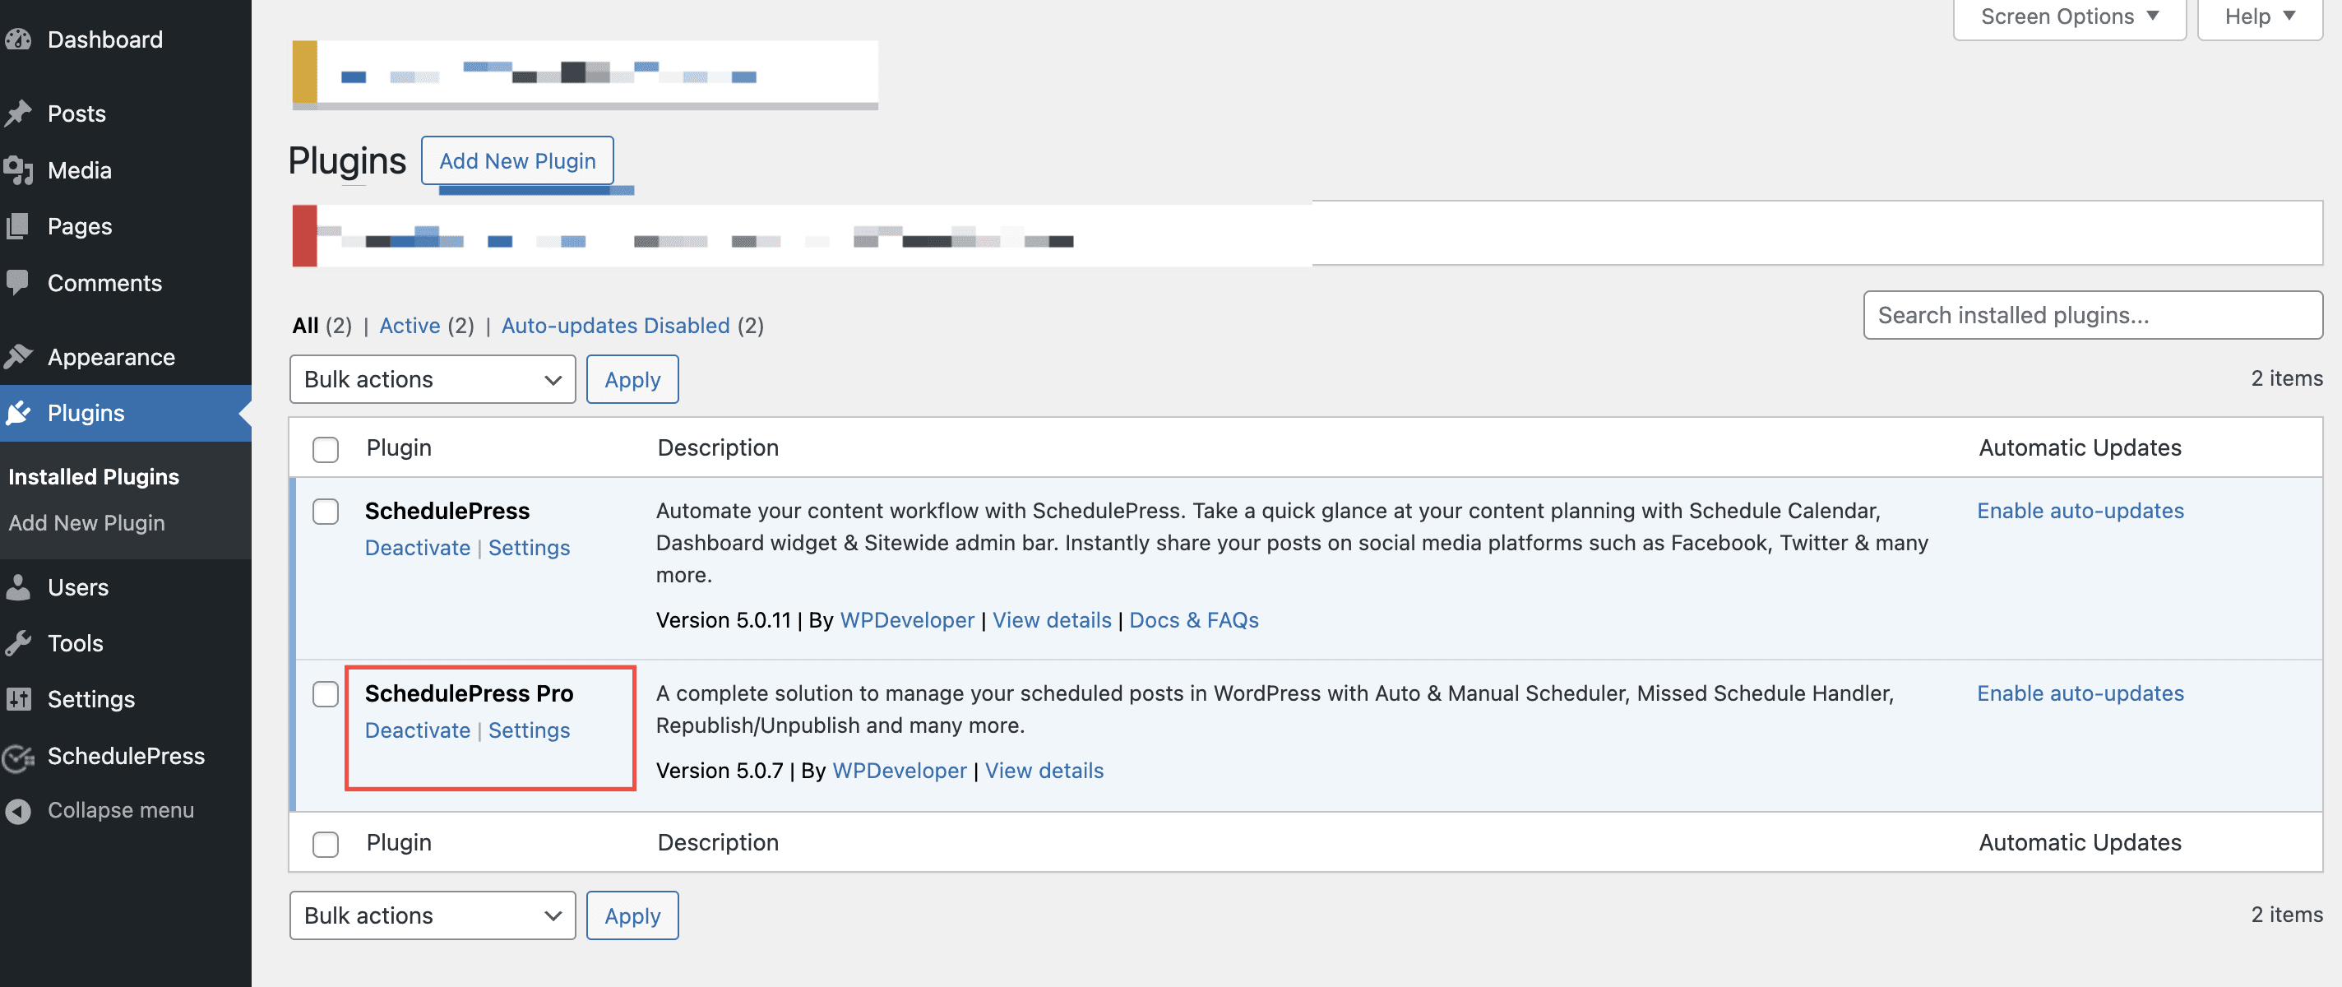The width and height of the screenshot is (2342, 987).
Task: Click the Search installed plugins field
Action: coord(2093,316)
